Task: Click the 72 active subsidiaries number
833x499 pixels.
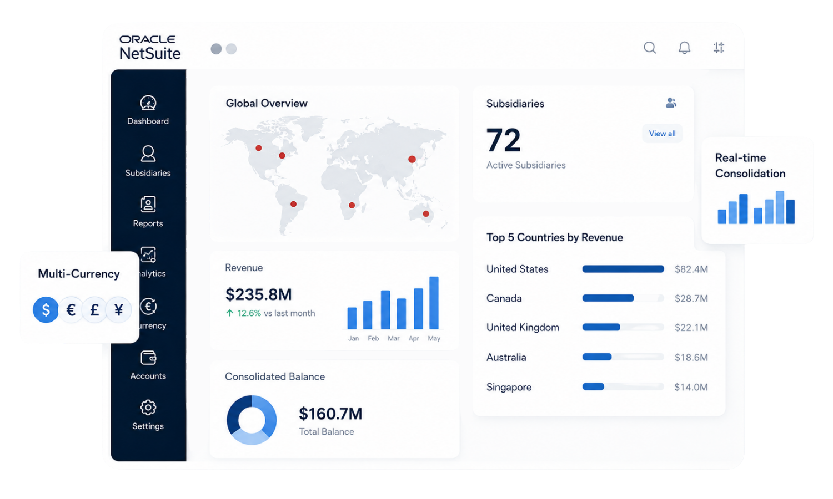Action: click(x=504, y=140)
